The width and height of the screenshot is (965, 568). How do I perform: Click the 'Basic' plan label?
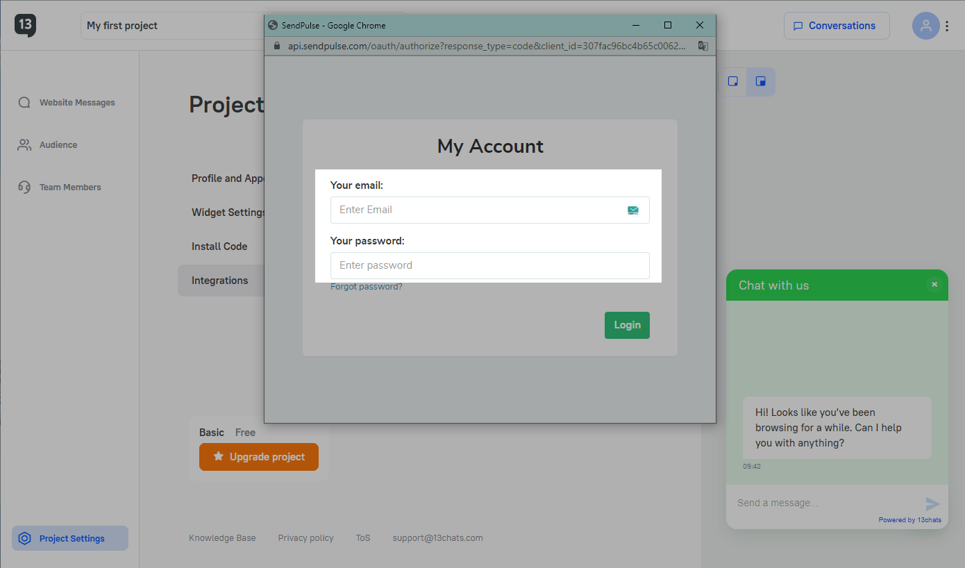pos(212,433)
